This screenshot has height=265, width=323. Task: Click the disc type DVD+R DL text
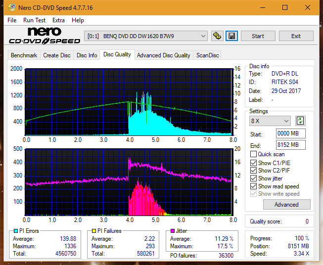[285, 74]
